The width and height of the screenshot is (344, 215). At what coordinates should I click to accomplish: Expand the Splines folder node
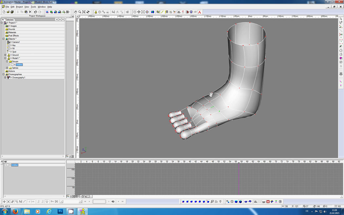coord(7,68)
